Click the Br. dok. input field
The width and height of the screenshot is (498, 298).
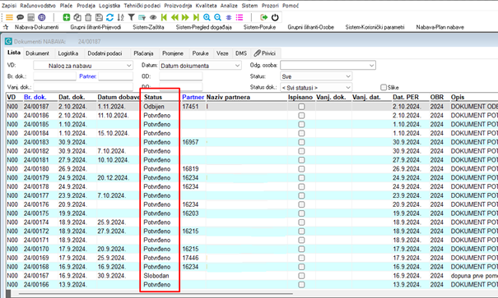pos(54,76)
